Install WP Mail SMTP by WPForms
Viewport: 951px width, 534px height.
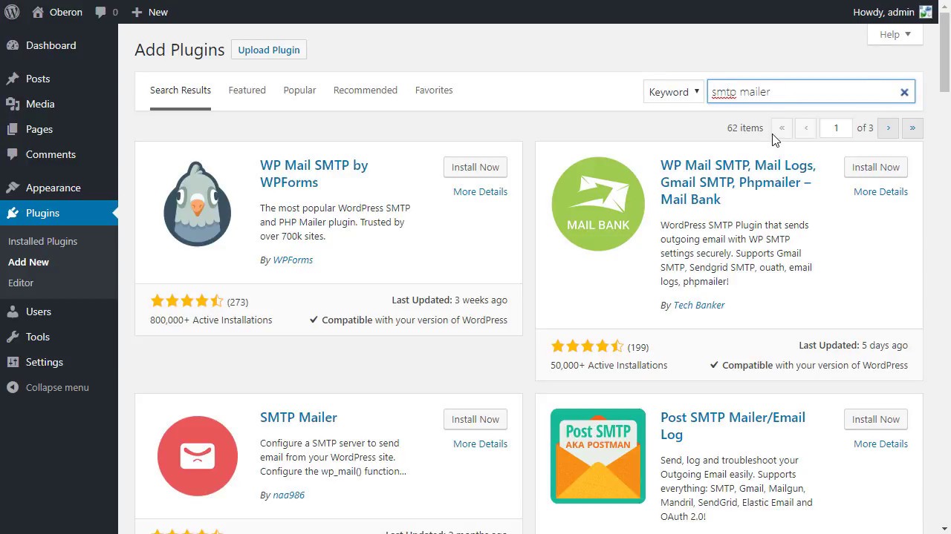coord(475,168)
